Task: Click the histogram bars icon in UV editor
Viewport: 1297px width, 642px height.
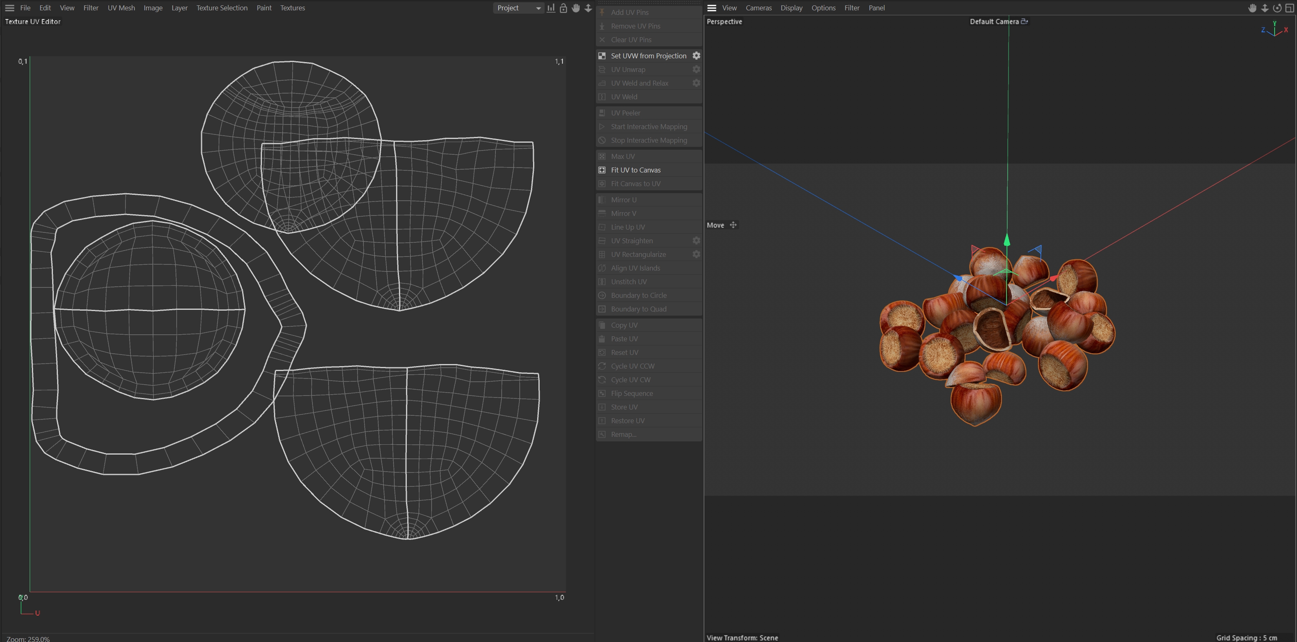Action: coord(551,8)
